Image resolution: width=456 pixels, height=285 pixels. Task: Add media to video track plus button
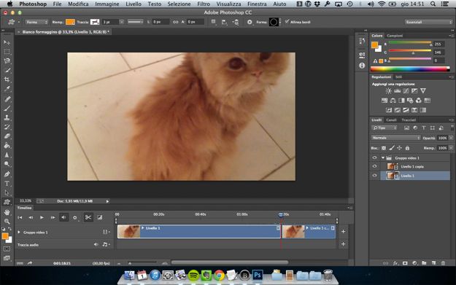343,232
